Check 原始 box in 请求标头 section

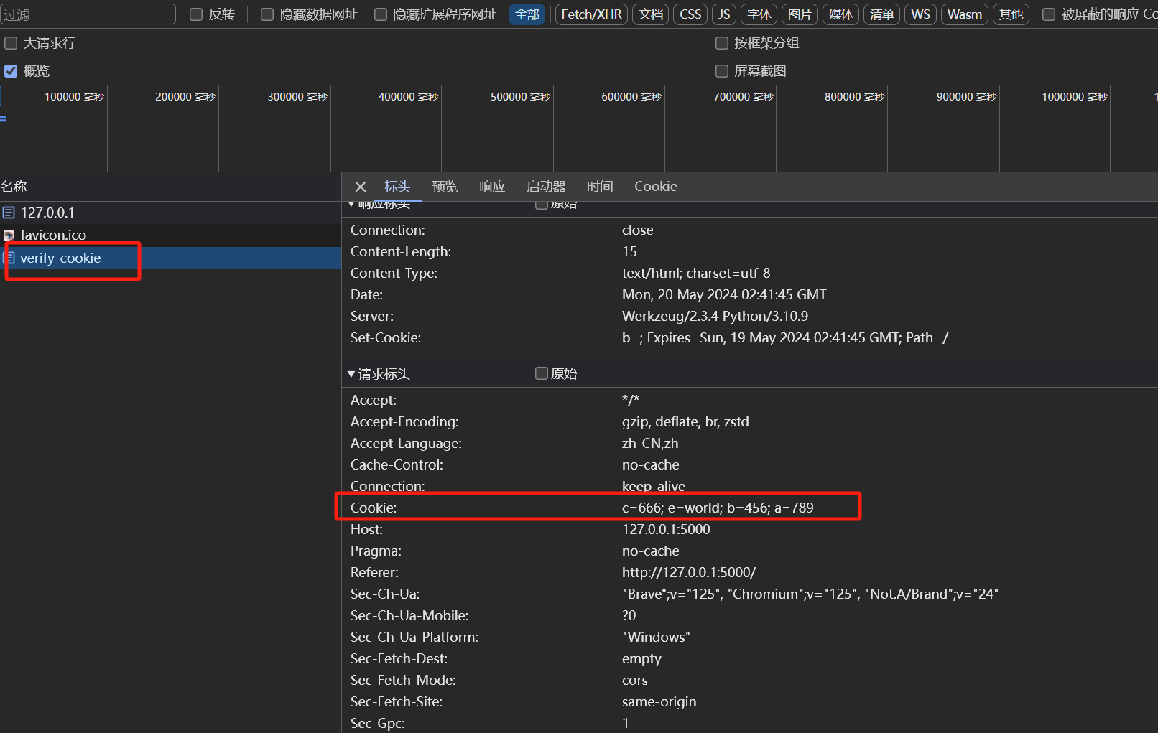[542, 373]
